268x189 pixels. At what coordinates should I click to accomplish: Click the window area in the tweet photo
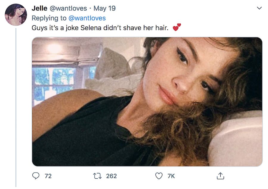tap(54, 80)
